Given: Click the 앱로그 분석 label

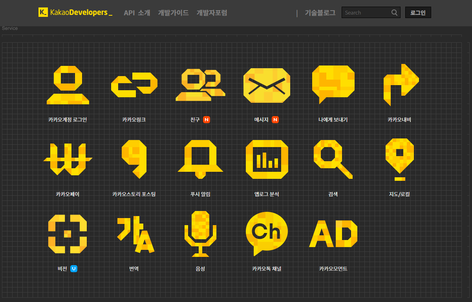Looking at the screenshot, I should point(267,194).
